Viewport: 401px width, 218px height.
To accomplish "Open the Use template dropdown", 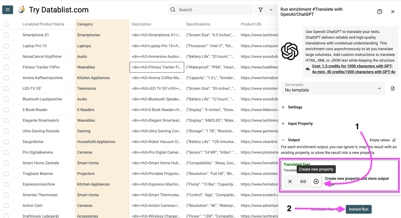I will [x=333, y=88].
